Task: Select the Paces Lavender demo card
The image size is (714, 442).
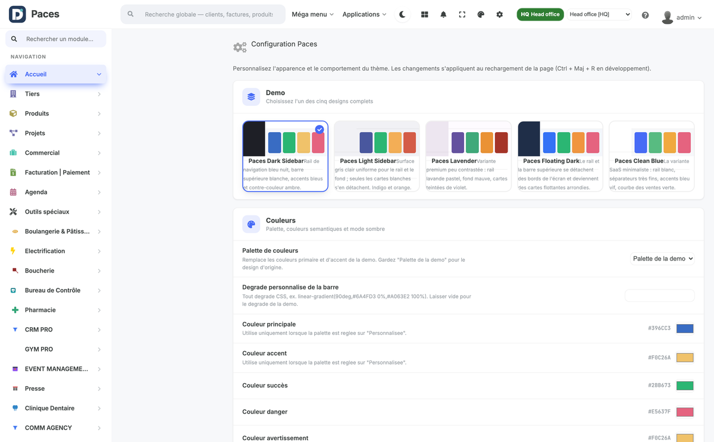Action: click(x=468, y=156)
